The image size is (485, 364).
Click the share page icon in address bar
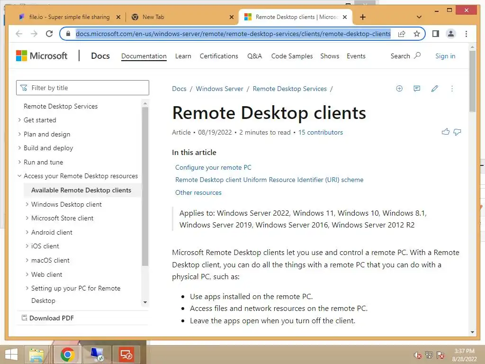click(x=402, y=34)
